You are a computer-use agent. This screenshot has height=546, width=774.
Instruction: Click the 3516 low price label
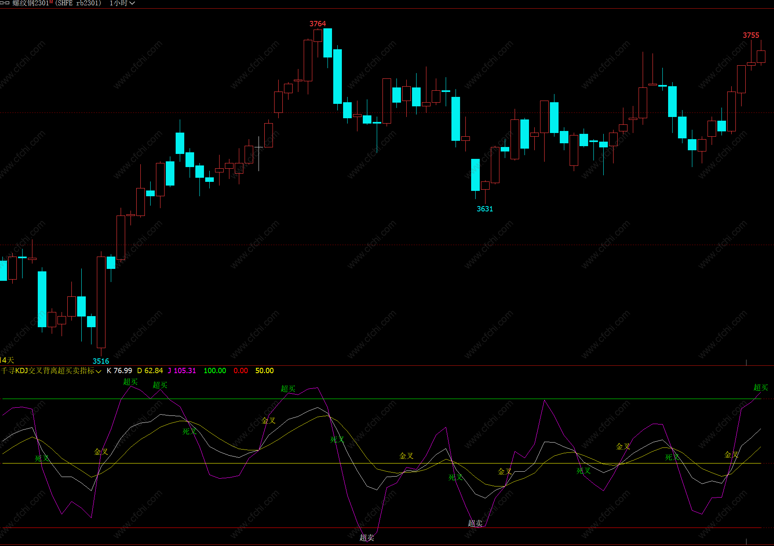point(101,361)
